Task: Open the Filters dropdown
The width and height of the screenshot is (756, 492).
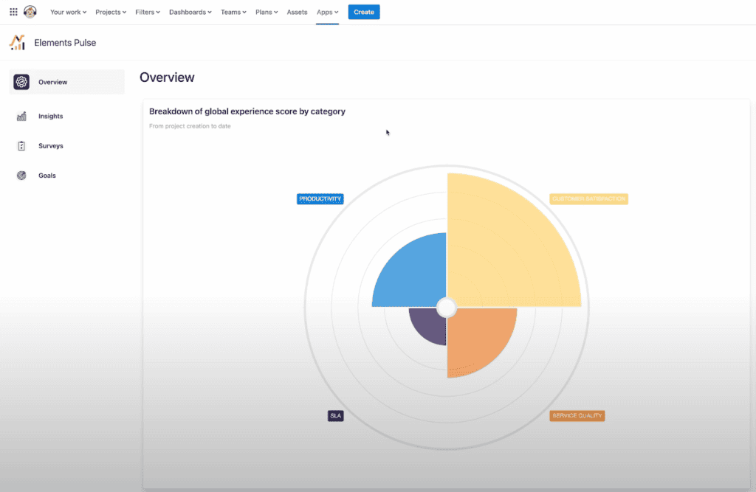Action: (x=148, y=13)
